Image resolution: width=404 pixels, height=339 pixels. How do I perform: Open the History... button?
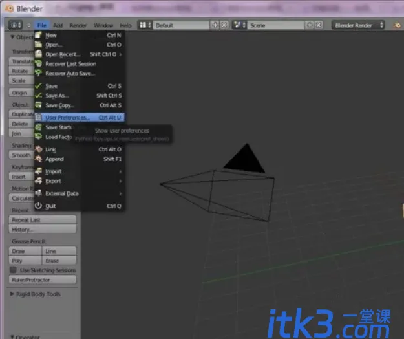coord(43,230)
